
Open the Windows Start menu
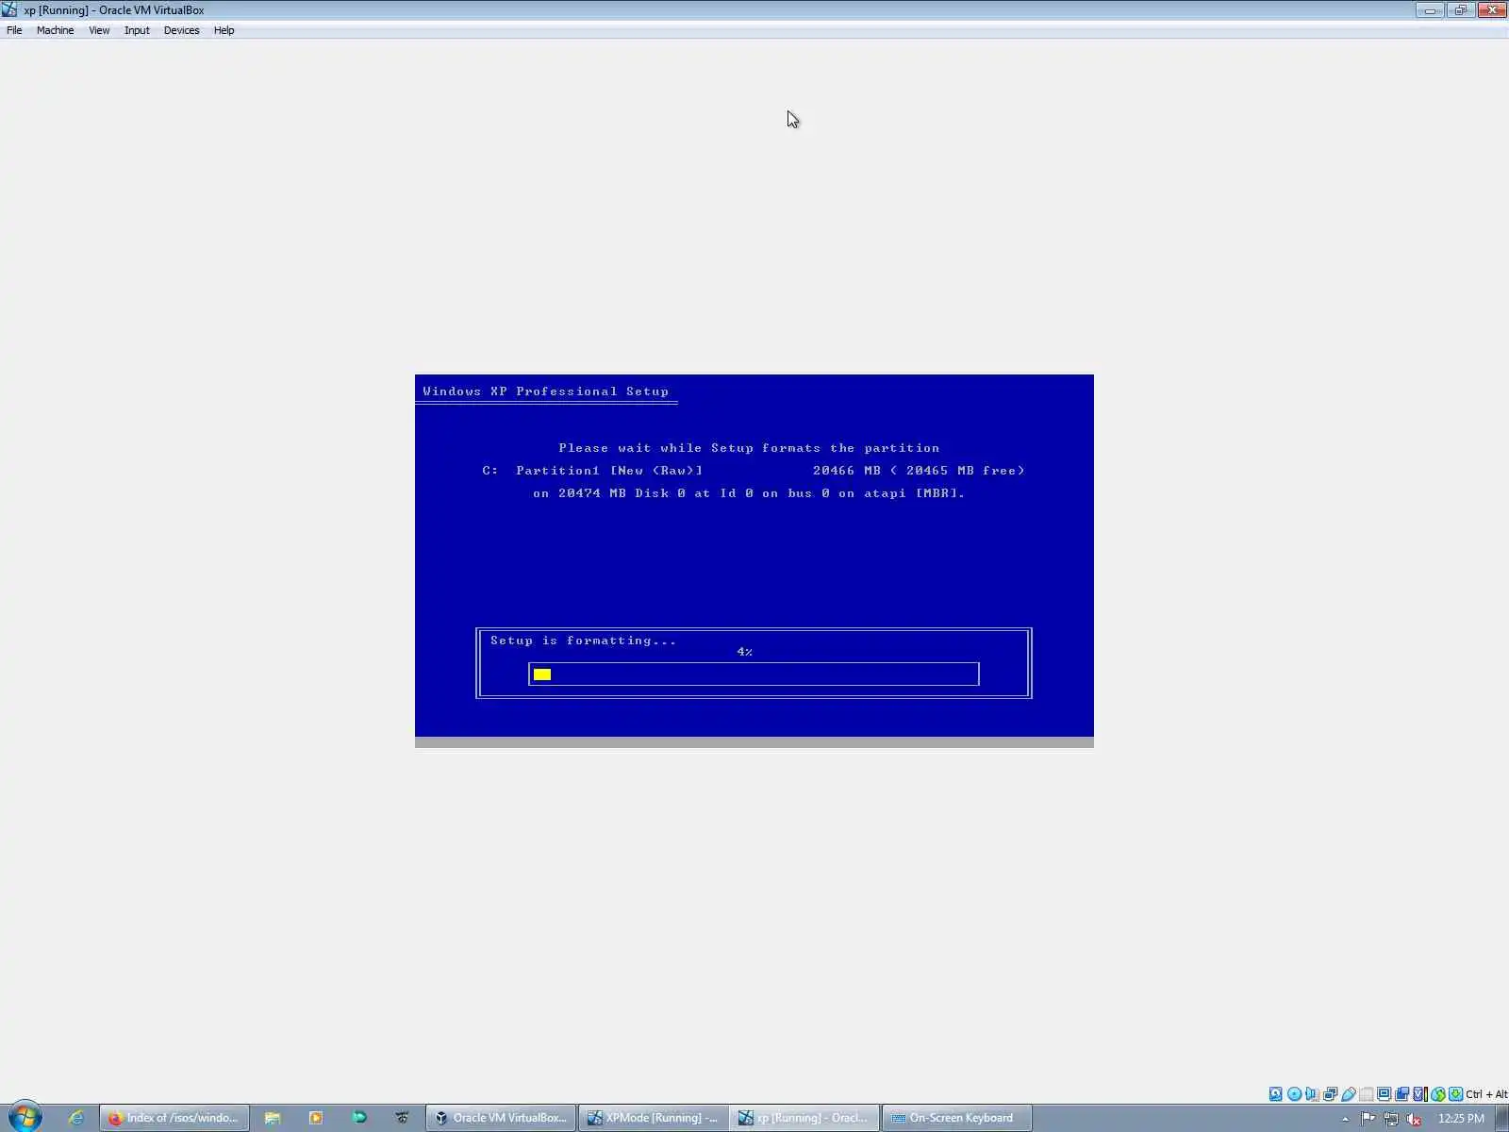[x=25, y=1118]
